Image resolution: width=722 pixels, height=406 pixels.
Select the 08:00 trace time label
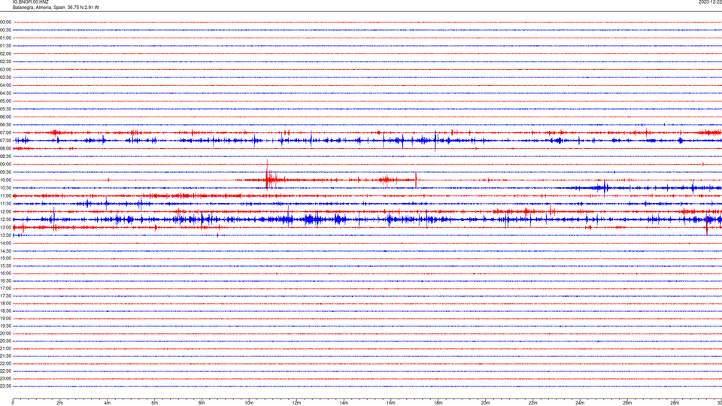[x=5, y=148]
